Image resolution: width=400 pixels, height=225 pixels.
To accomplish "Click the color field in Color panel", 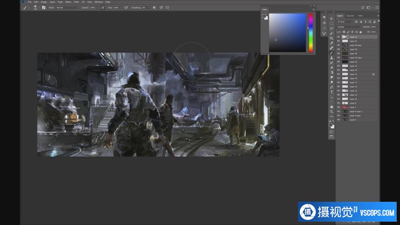I will pos(288,33).
